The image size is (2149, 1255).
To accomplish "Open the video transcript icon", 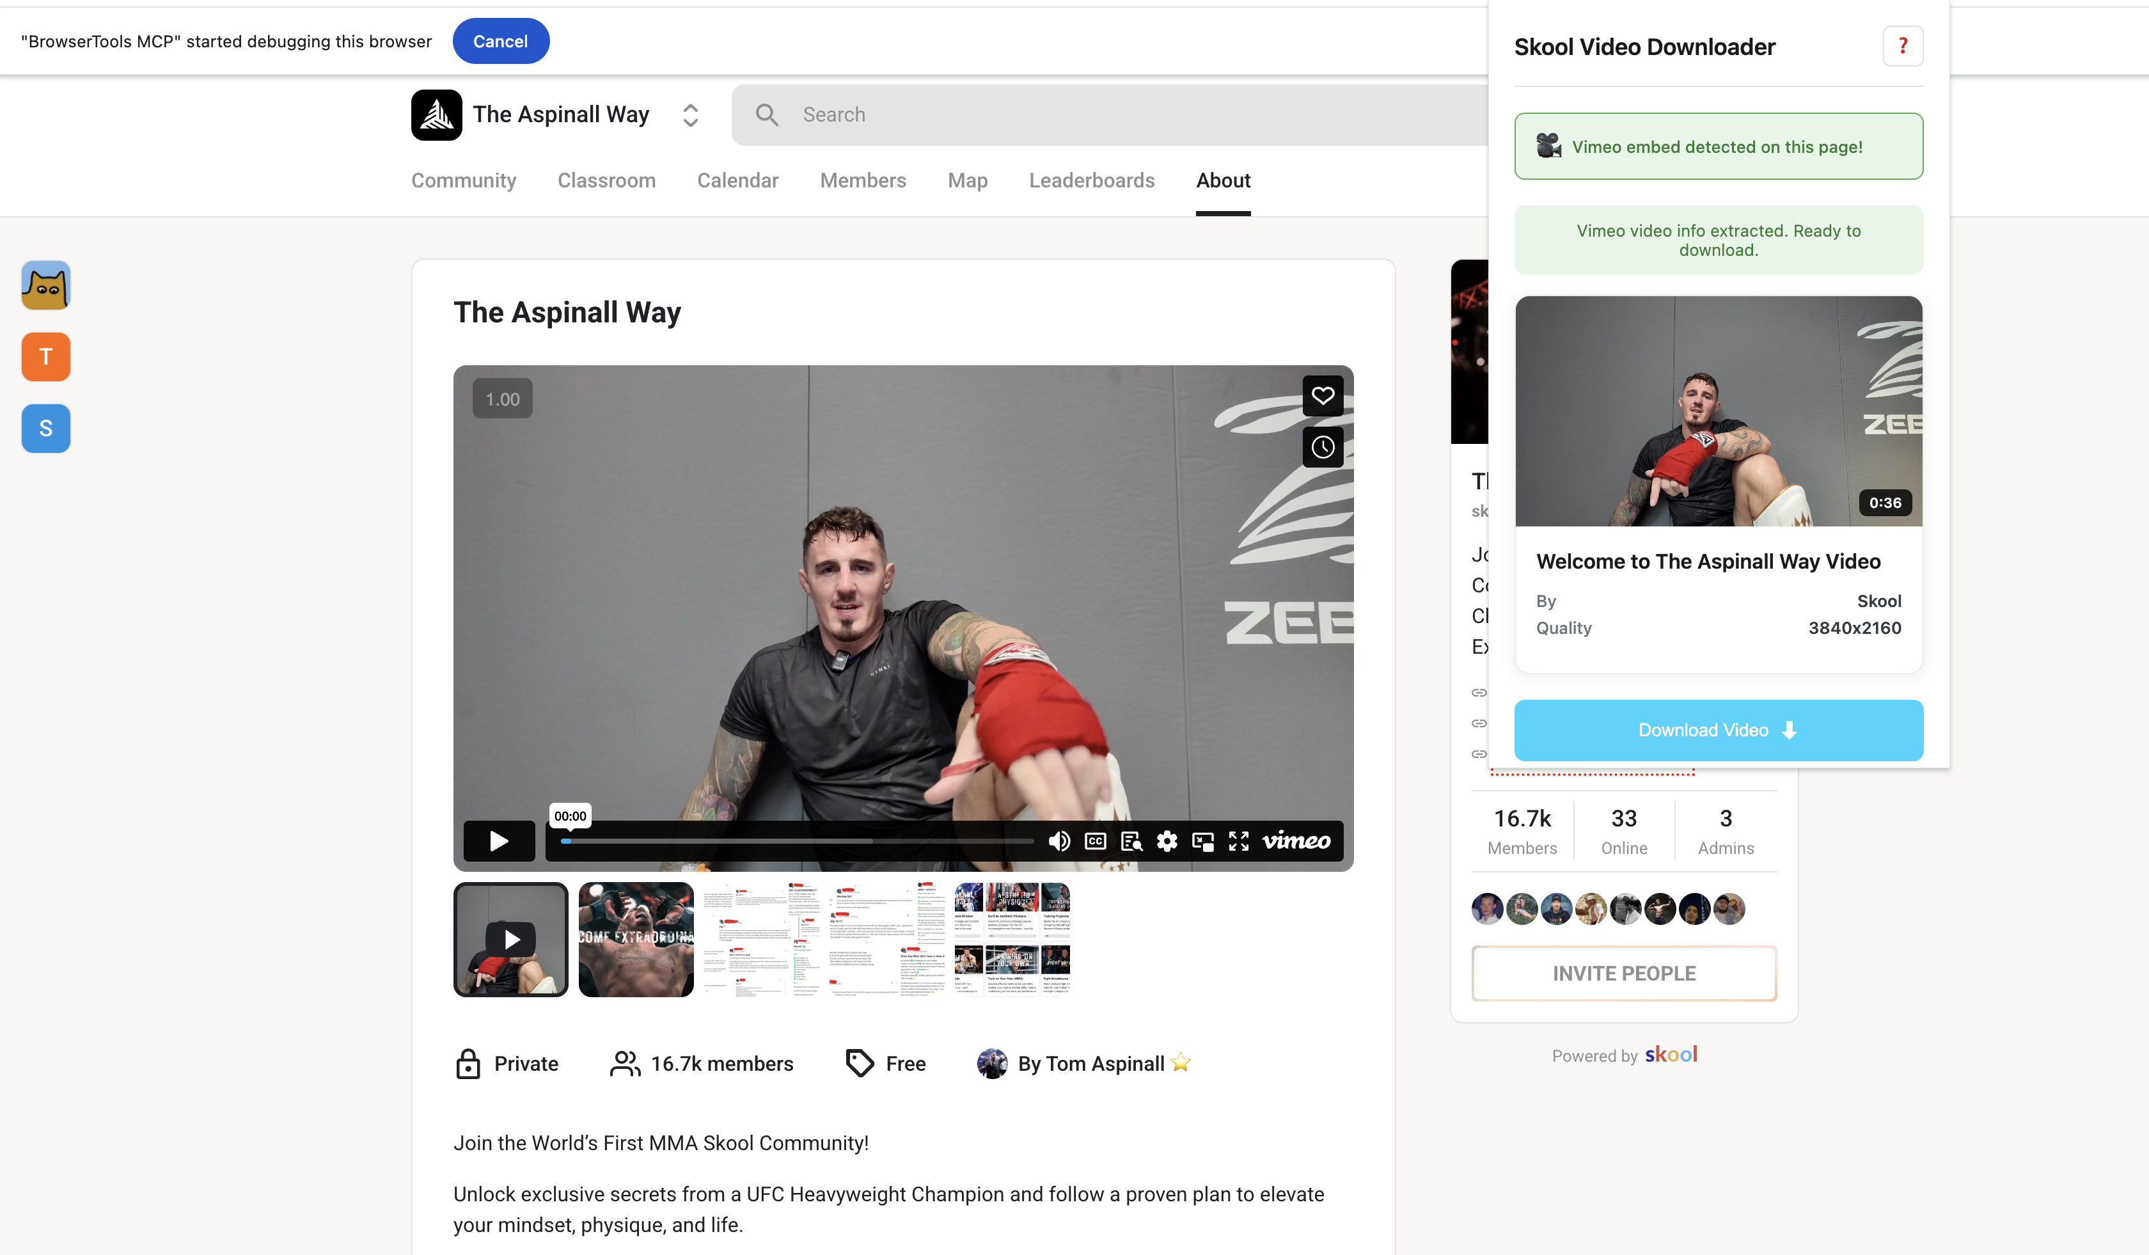I will 1131,842.
